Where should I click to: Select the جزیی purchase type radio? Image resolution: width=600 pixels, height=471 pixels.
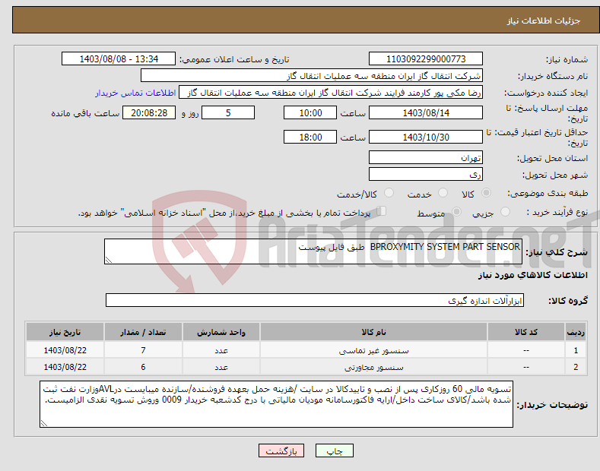coord(505,212)
